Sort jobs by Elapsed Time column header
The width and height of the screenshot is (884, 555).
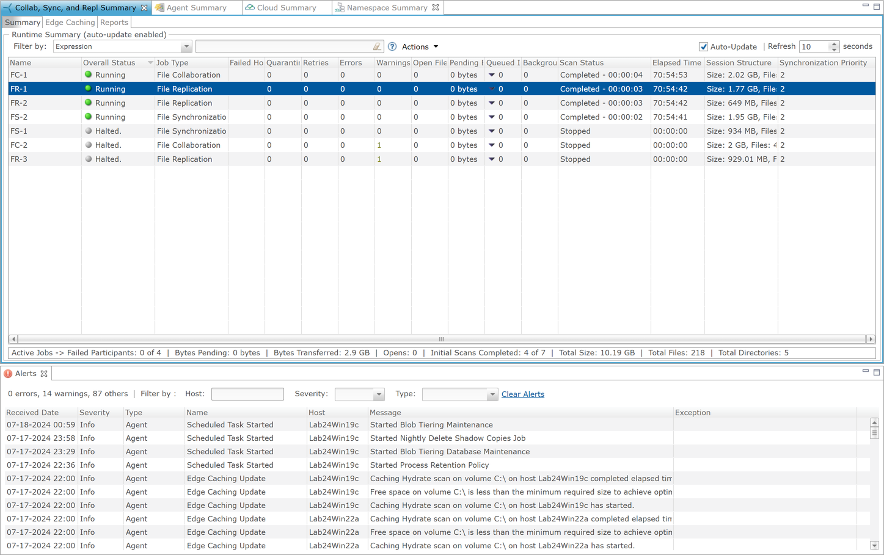point(678,63)
